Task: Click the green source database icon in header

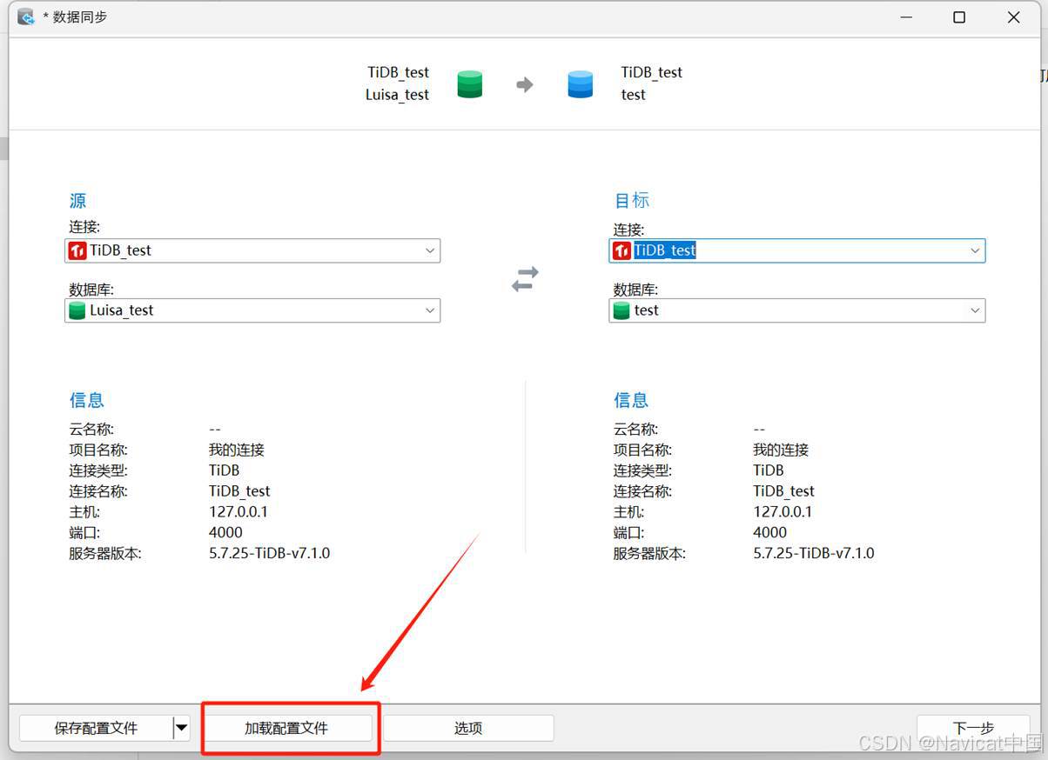Action: click(x=469, y=84)
